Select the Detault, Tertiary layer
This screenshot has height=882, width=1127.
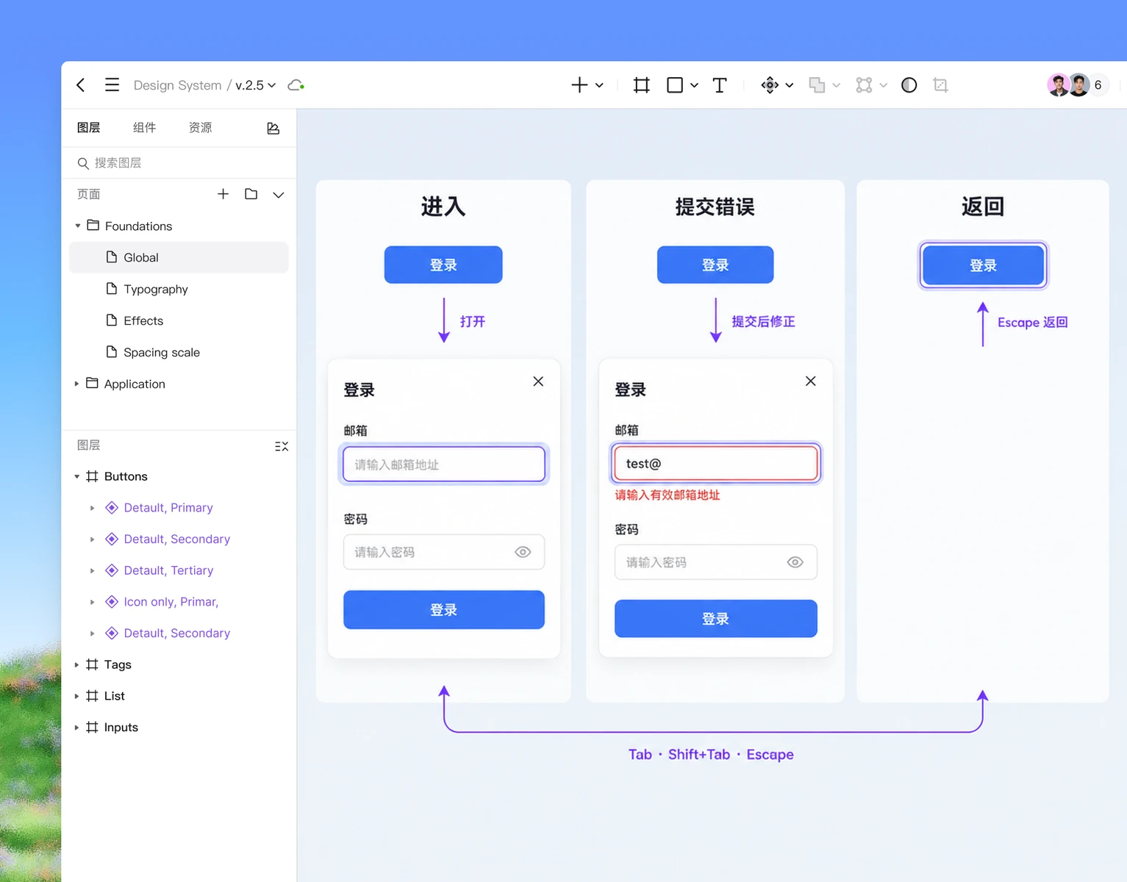coord(168,570)
